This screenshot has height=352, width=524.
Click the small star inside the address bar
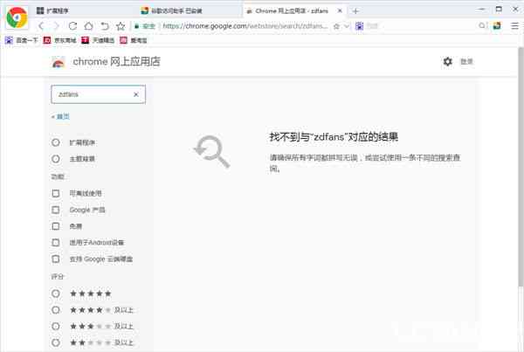[336, 26]
